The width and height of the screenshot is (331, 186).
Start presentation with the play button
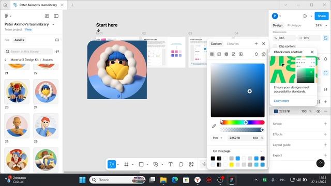(305, 16)
